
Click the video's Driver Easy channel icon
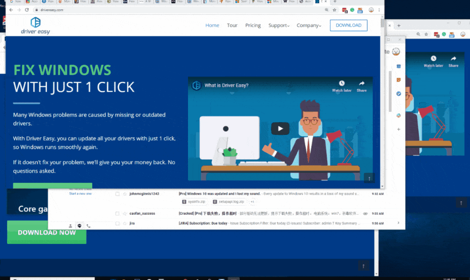click(x=196, y=86)
